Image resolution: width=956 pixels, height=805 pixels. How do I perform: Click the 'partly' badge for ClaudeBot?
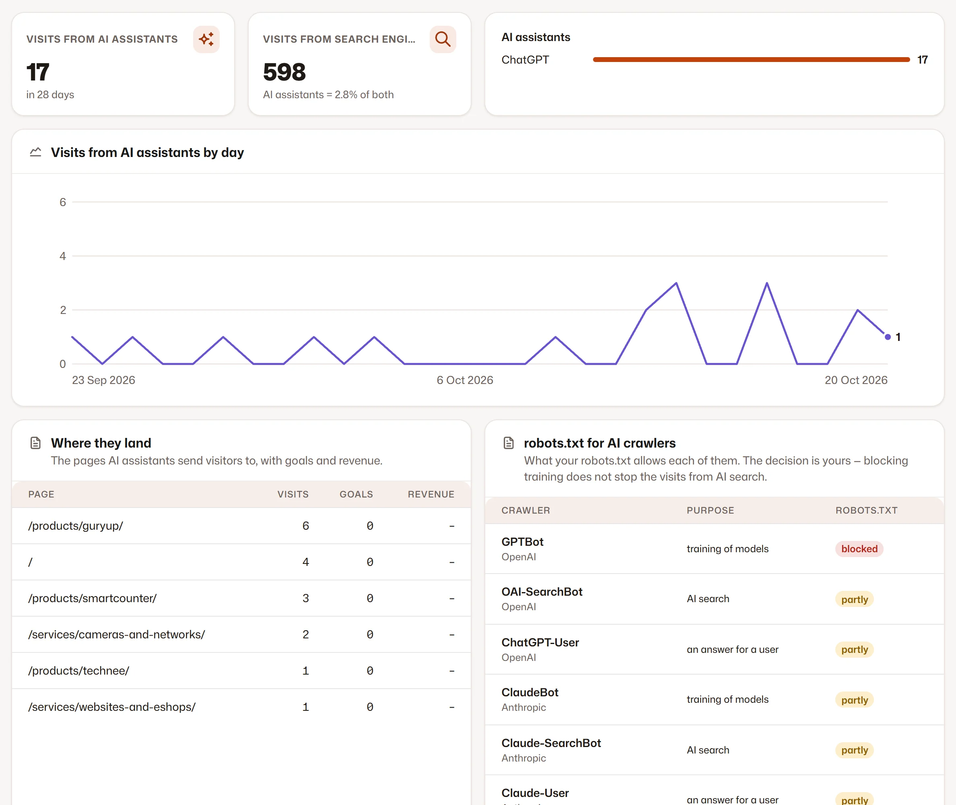tap(854, 700)
